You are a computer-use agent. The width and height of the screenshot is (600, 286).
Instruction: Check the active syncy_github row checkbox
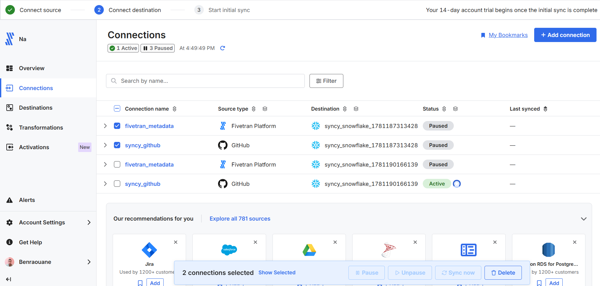(x=117, y=184)
